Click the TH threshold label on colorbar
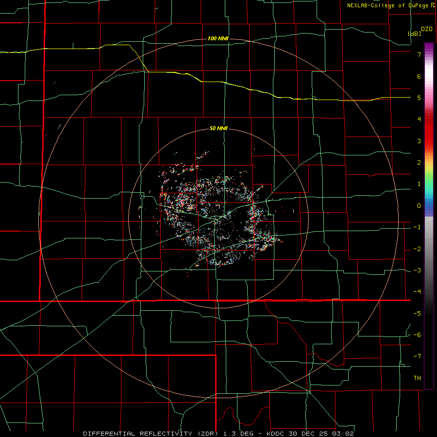Screen dimensions: 437x437 click(417, 378)
